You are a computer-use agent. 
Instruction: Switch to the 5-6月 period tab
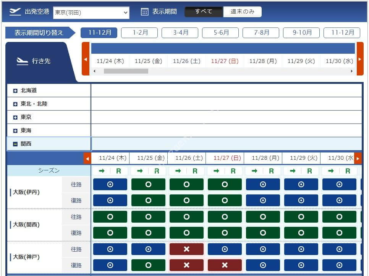pyautogui.click(x=220, y=32)
